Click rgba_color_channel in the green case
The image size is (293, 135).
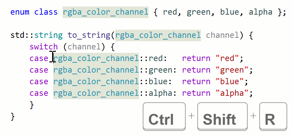(96, 70)
